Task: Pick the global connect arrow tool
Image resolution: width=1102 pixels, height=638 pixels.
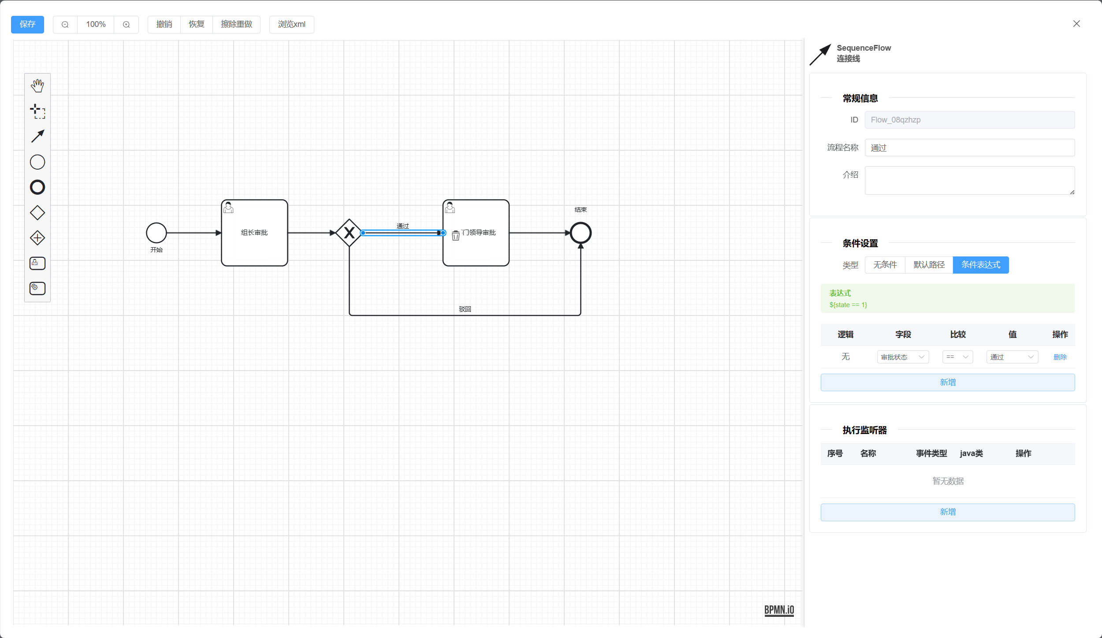Action: [37, 137]
